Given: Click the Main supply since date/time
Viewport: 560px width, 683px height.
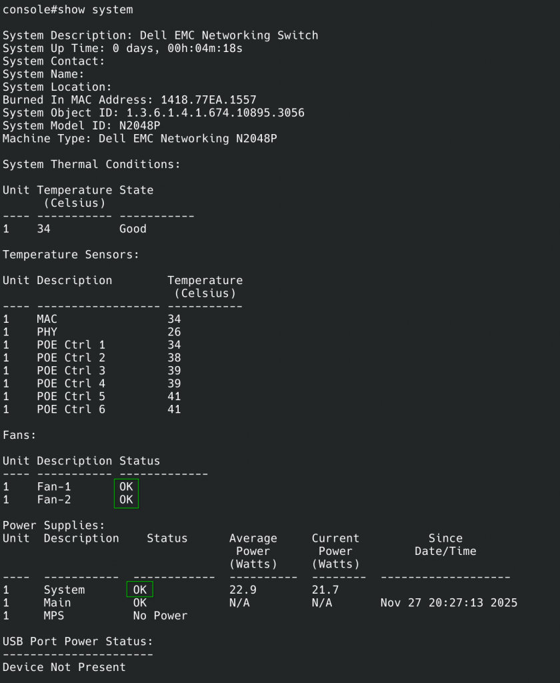Looking at the screenshot, I should [449, 603].
